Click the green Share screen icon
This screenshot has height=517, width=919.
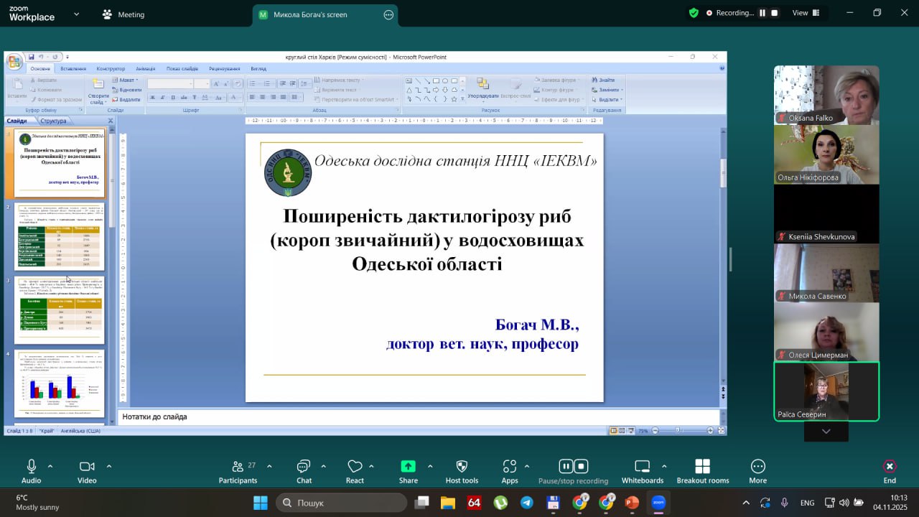click(x=408, y=467)
